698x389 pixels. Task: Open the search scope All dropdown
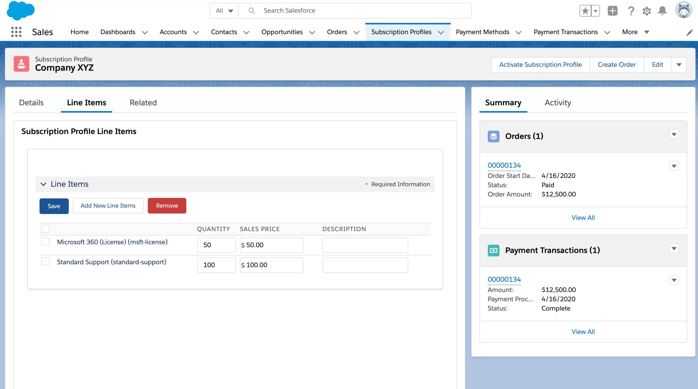point(224,11)
